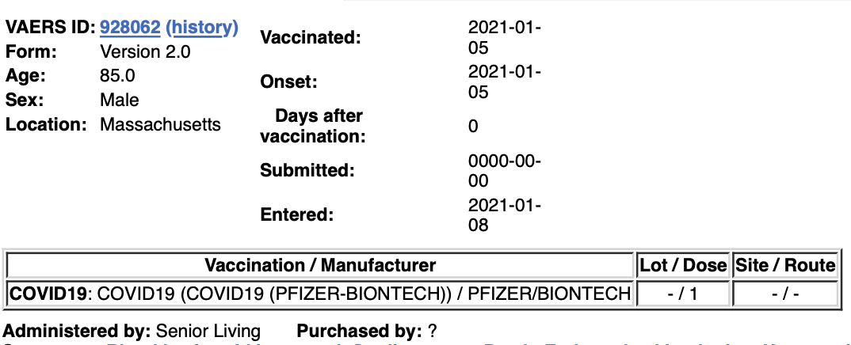
Task: Click the Vaccination / Manufacturer column header
Action: tap(320, 265)
